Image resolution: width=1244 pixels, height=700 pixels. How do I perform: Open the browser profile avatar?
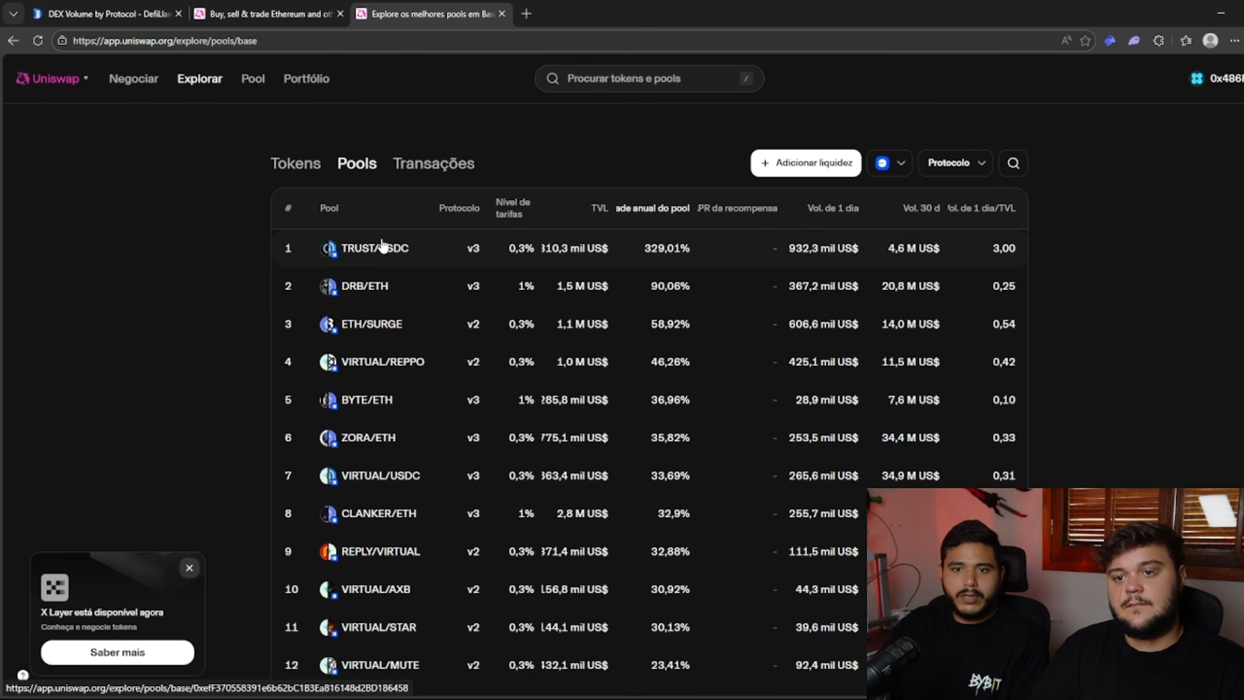[x=1210, y=41]
